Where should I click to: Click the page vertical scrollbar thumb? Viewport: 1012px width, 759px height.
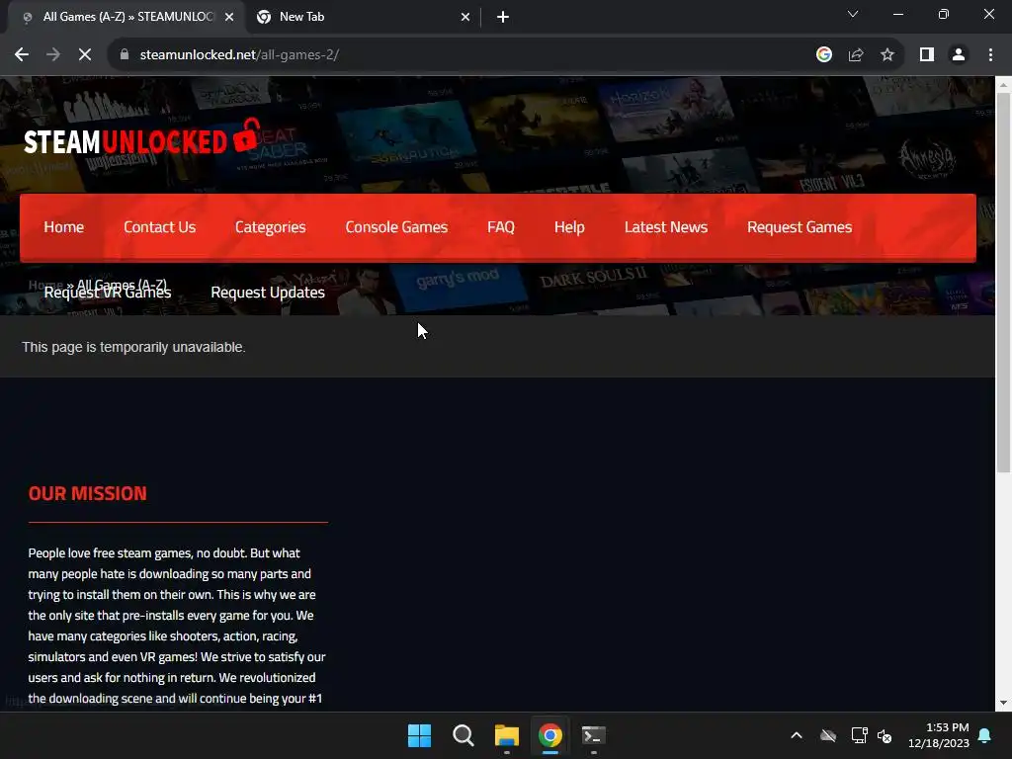(1004, 282)
